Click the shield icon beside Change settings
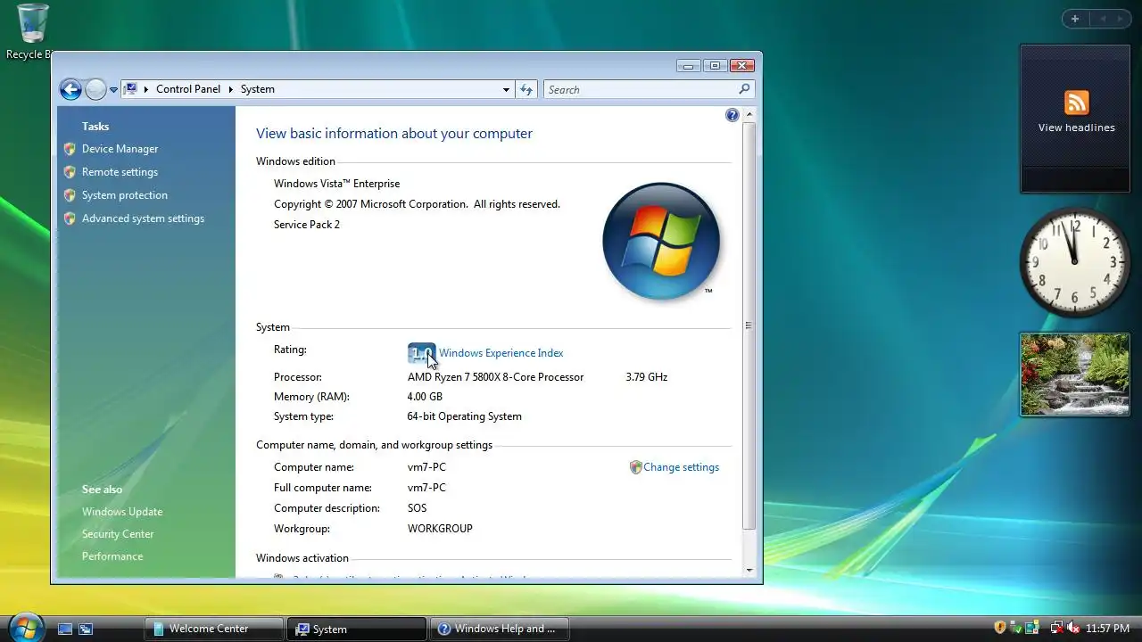Image resolution: width=1142 pixels, height=642 pixels. click(635, 467)
